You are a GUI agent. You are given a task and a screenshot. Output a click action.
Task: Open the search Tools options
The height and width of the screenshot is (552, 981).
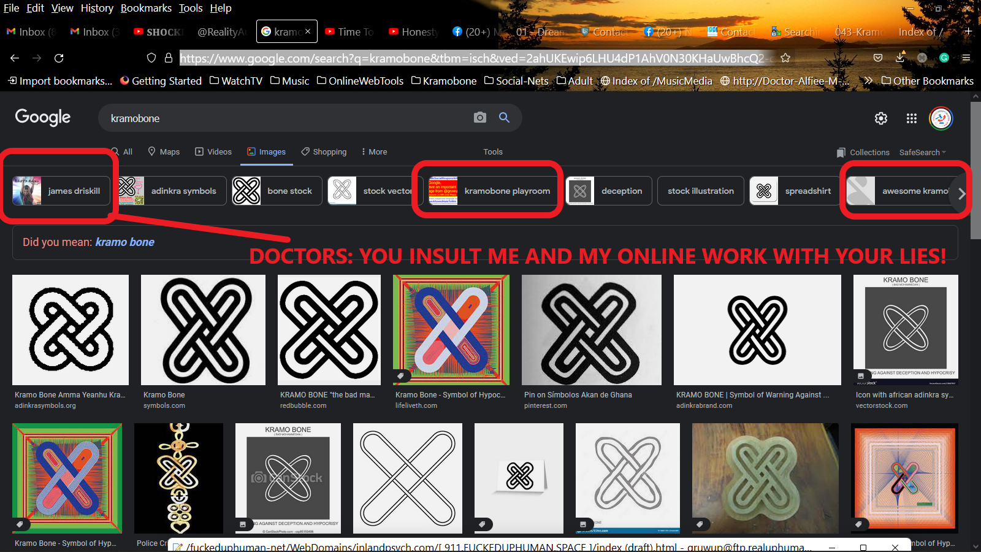(x=493, y=151)
